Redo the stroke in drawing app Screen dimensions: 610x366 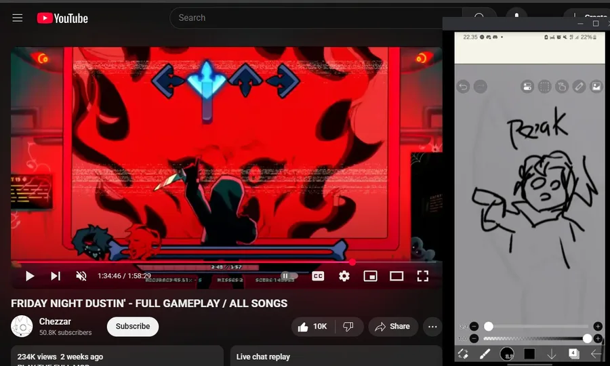tap(481, 86)
